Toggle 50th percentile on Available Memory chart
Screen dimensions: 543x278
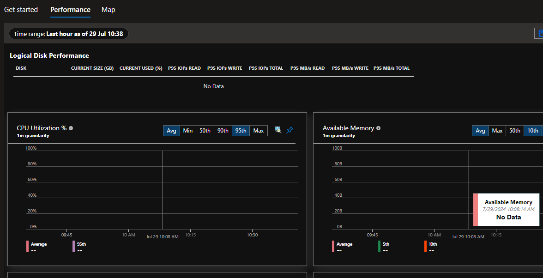pyautogui.click(x=514, y=131)
